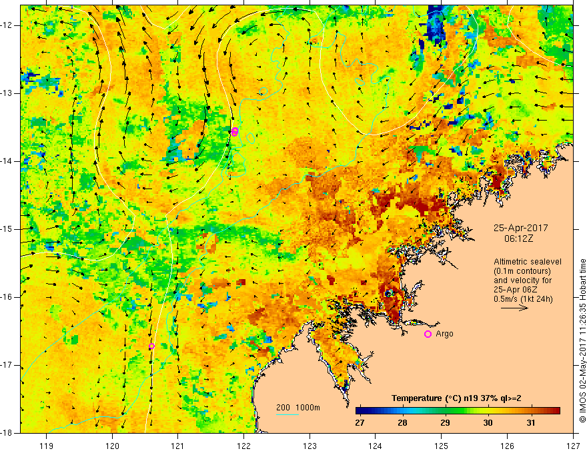Click the '(0.1m contours)' legend text
The width and height of the screenshot is (587, 453).
pyautogui.click(x=522, y=271)
